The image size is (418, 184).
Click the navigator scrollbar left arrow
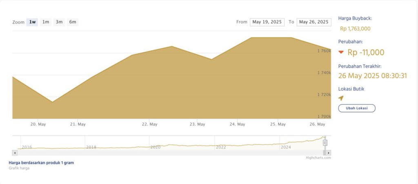tap(15, 153)
